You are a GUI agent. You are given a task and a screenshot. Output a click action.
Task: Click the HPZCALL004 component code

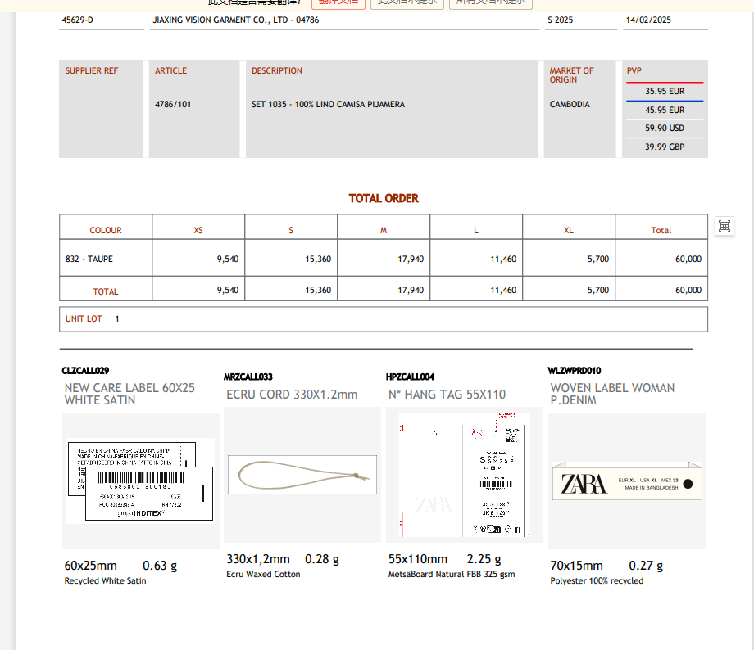410,377
